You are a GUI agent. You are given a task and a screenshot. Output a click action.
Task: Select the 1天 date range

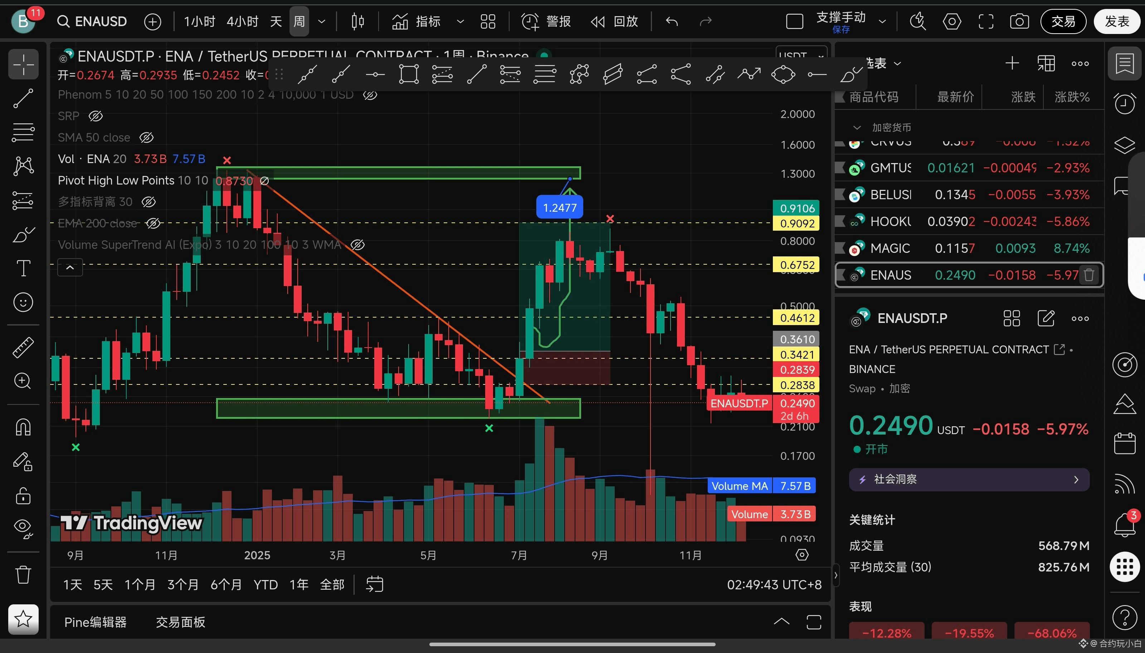click(x=73, y=584)
